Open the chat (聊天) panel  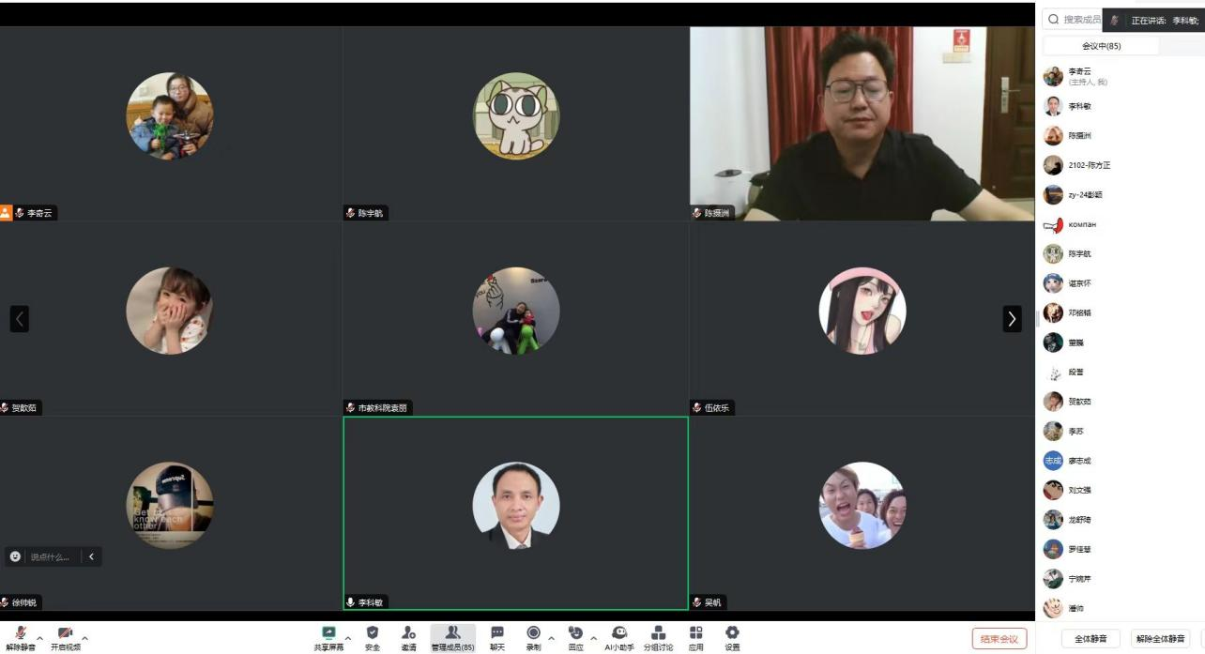point(497,636)
